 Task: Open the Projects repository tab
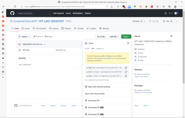pos(66,28)
